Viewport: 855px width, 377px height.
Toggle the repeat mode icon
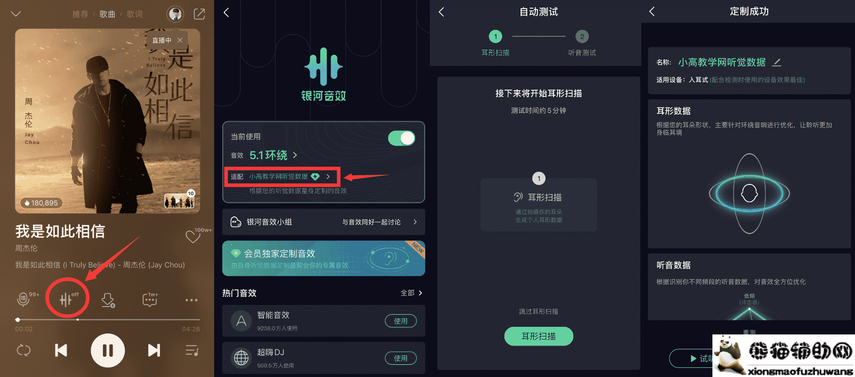tap(24, 350)
